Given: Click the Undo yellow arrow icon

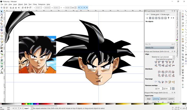Looking at the screenshot, I should [x=183, y=29].
